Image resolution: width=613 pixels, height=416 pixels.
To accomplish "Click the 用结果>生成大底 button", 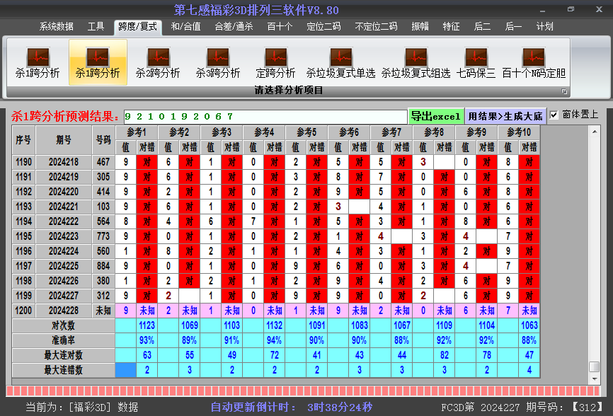I will pyautogui.click(x=505, y=116).
